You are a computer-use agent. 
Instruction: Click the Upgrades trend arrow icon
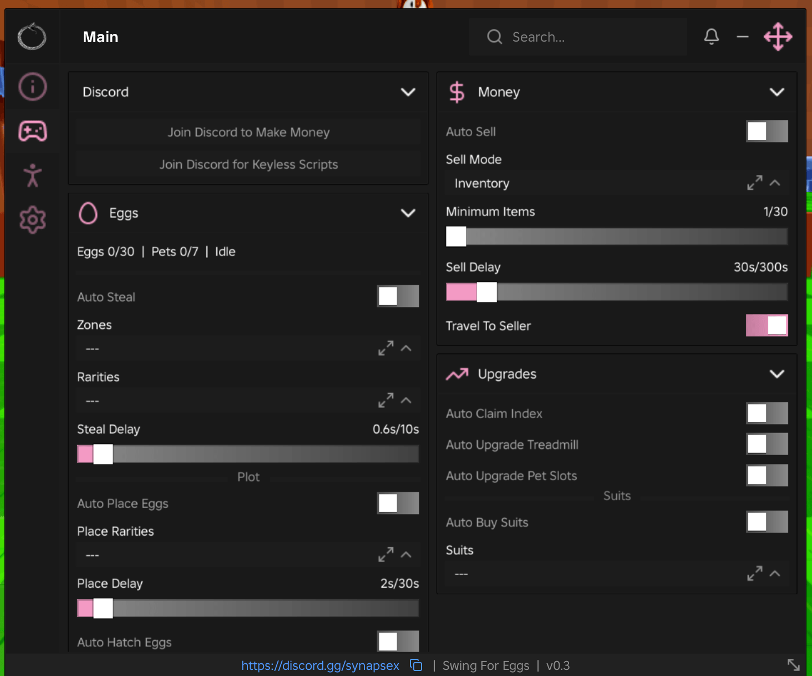tap(457, 374)
